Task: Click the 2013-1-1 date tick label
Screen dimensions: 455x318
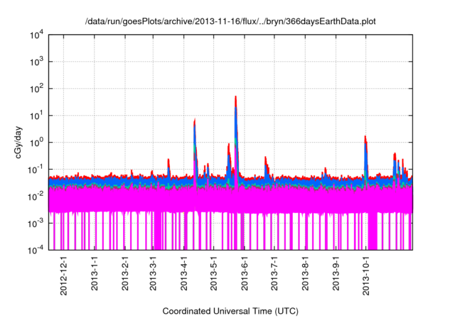Action: (94, 273)
